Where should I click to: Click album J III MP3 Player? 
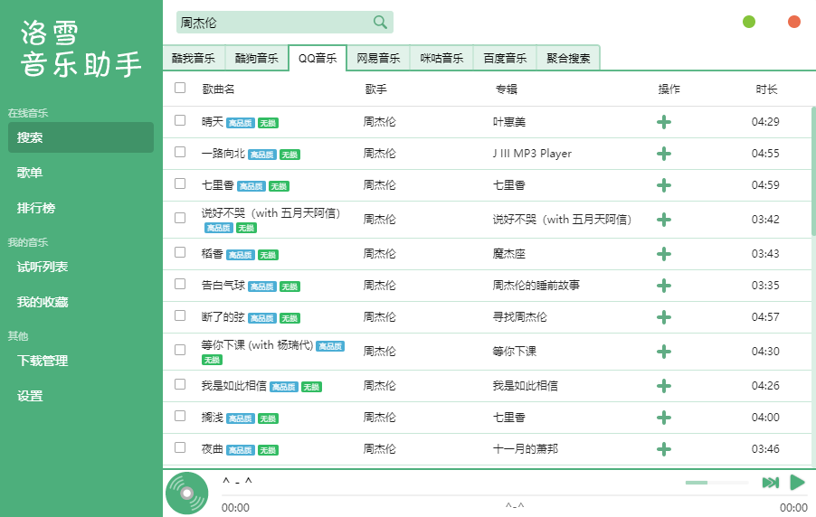[532, 154]
